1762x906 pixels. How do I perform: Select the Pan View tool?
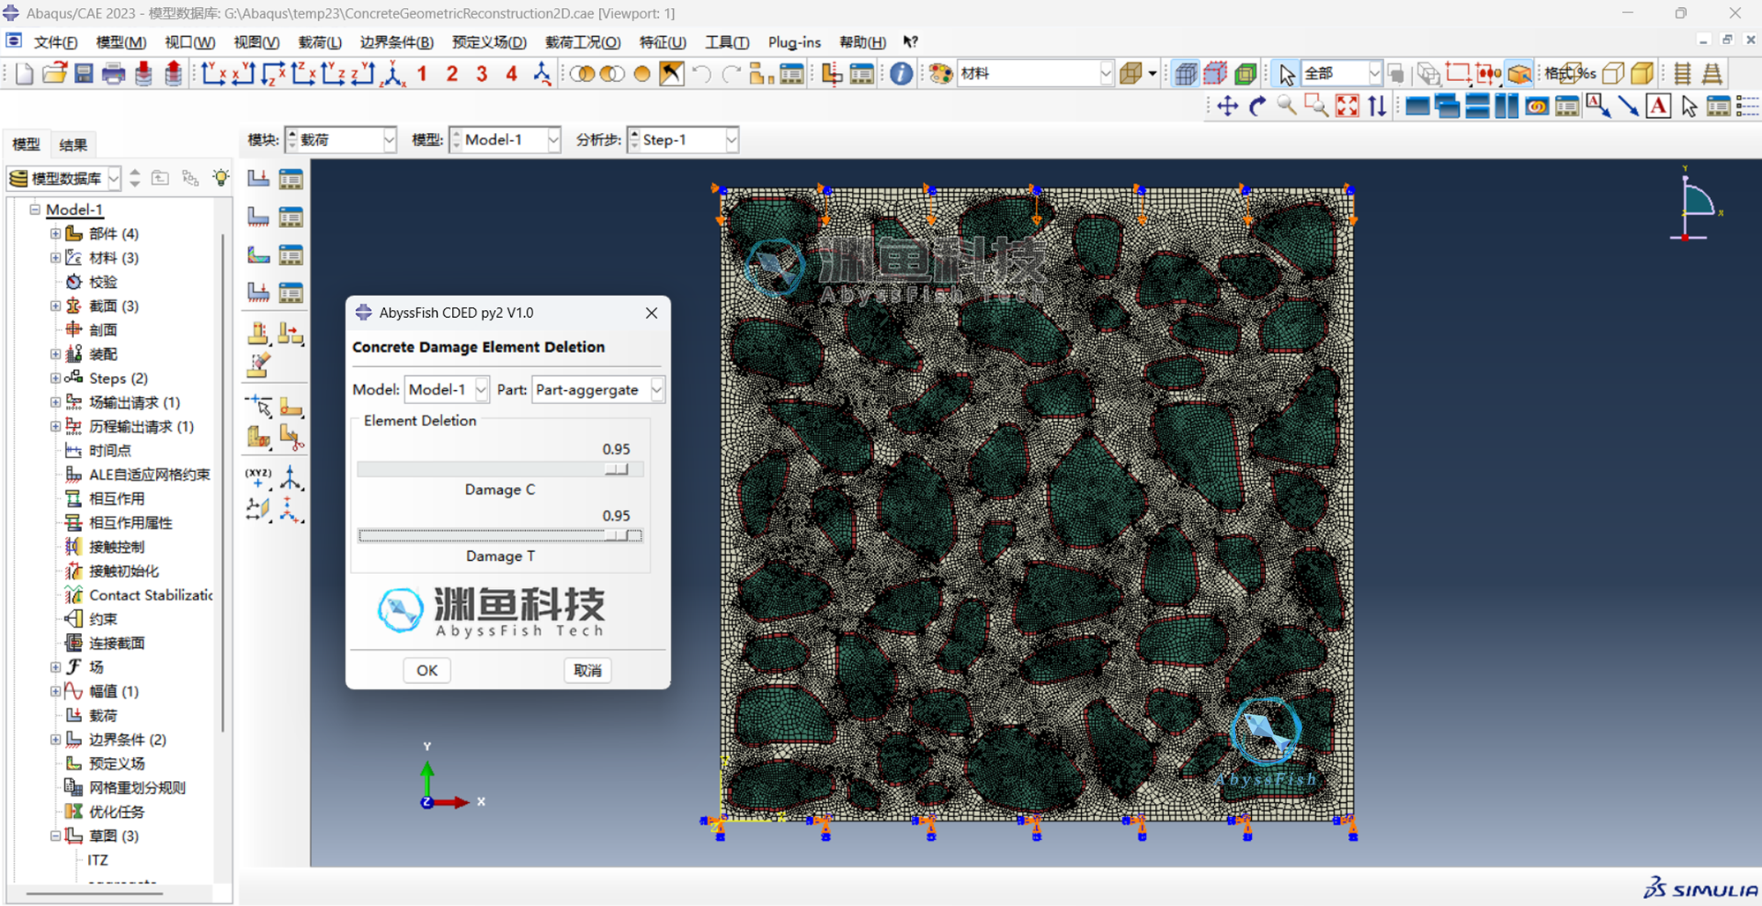(x=1227, y=107)
